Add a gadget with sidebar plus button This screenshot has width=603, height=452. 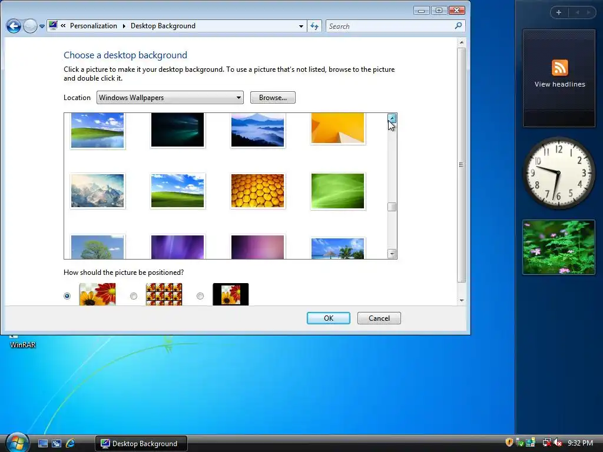tap(559, 12)
